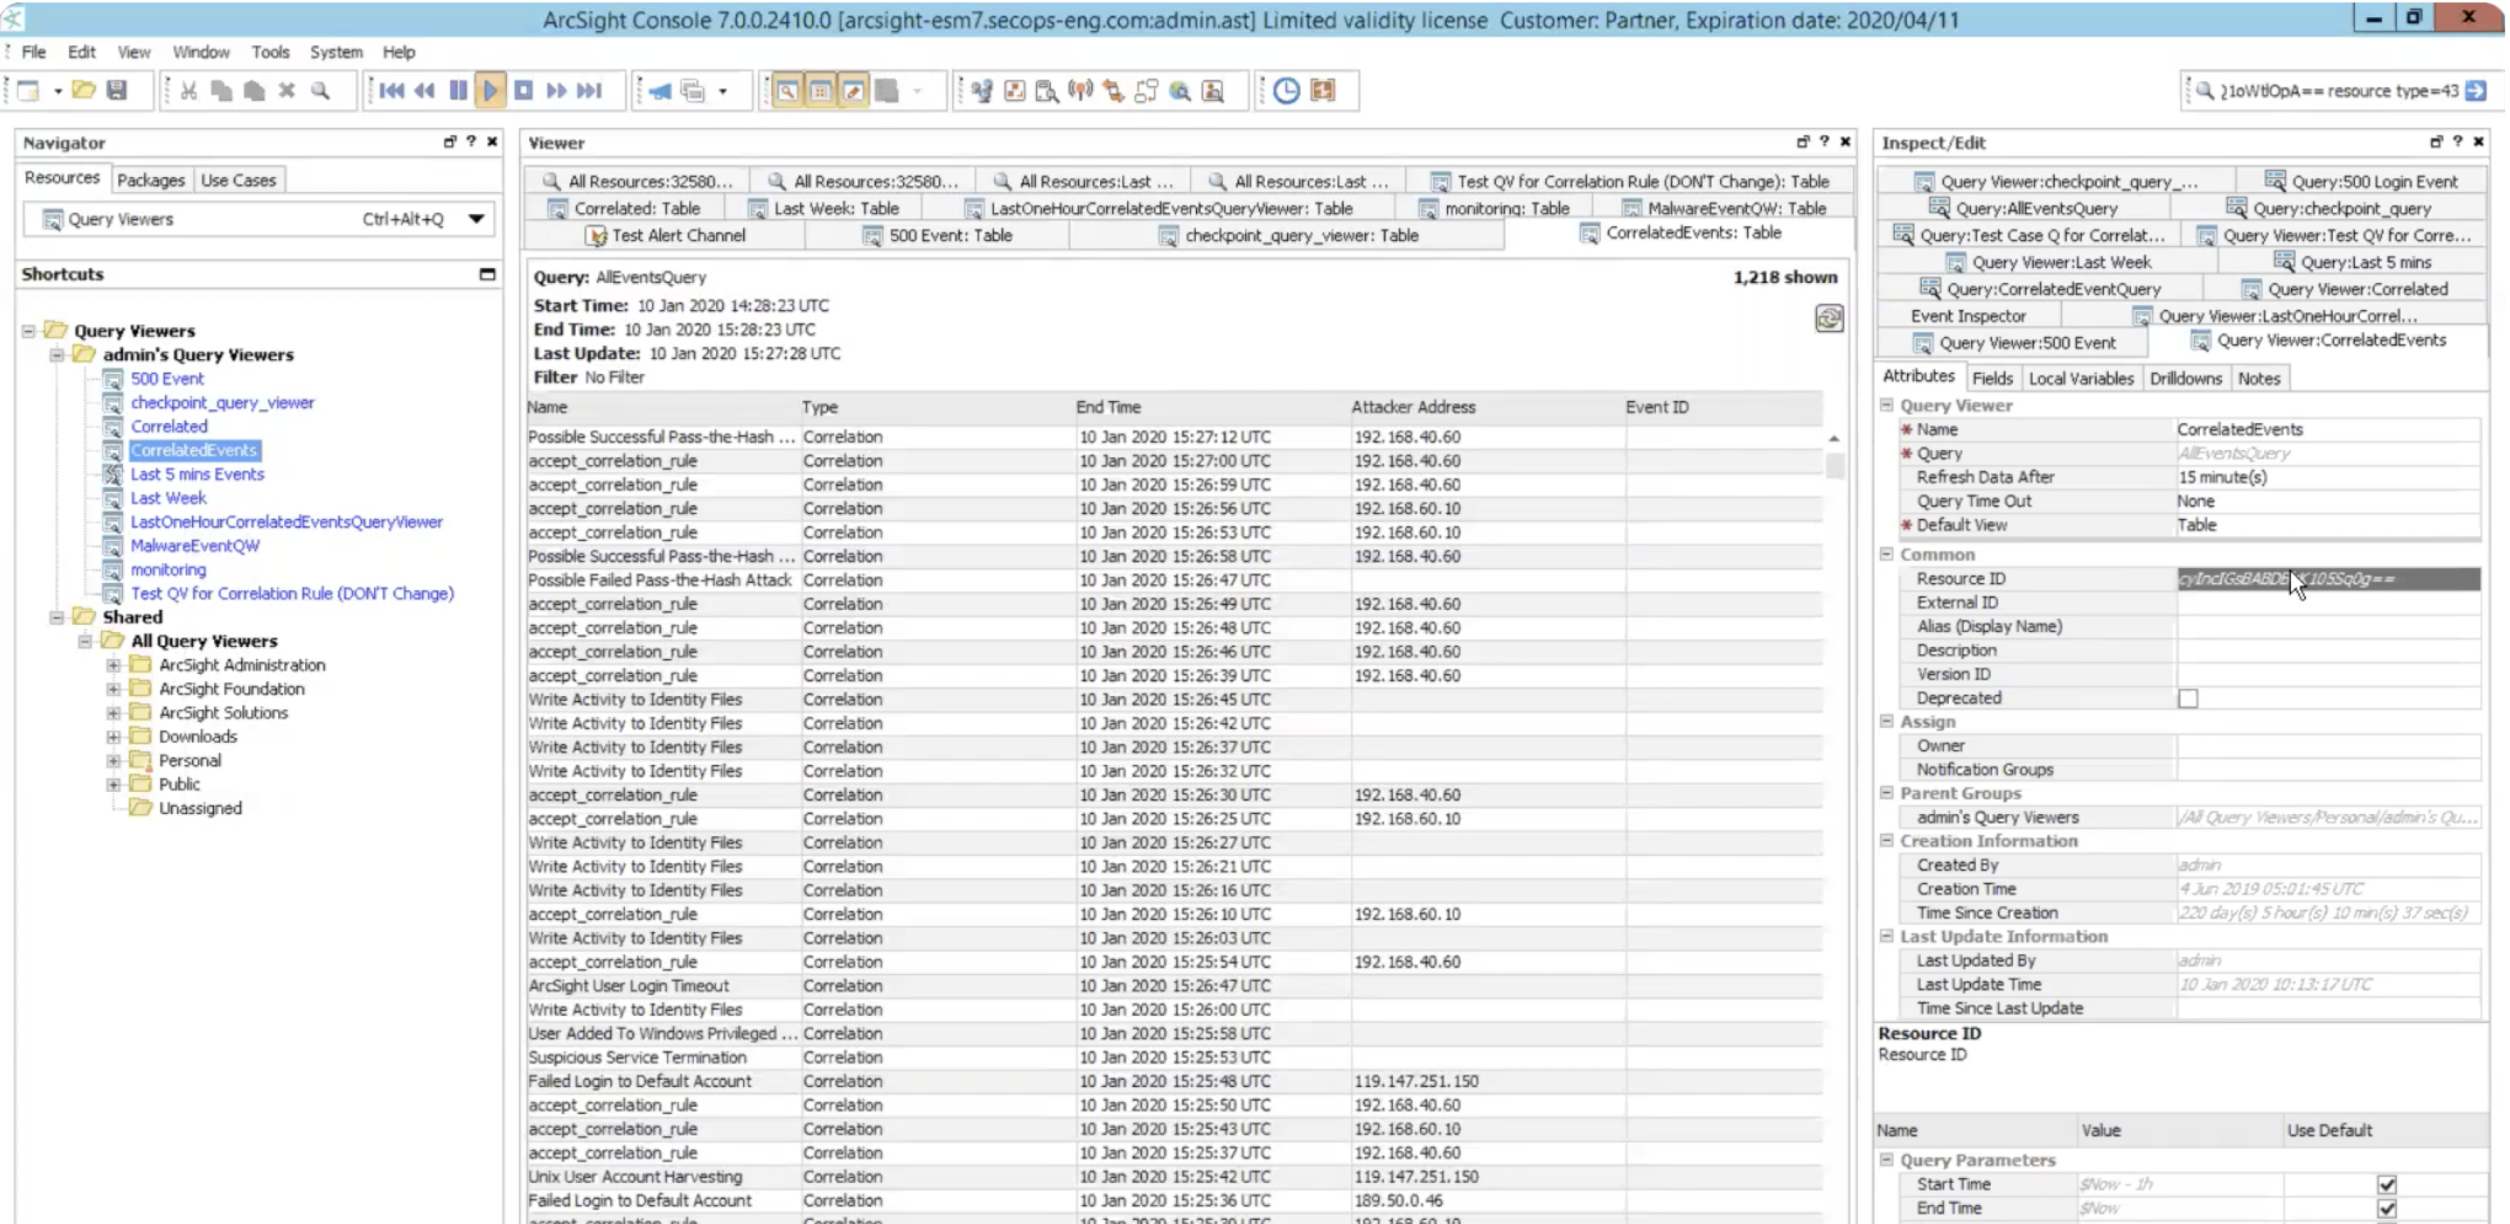
Task: Collapse the admin's Query Viewers folder
Action: (57, 354)
